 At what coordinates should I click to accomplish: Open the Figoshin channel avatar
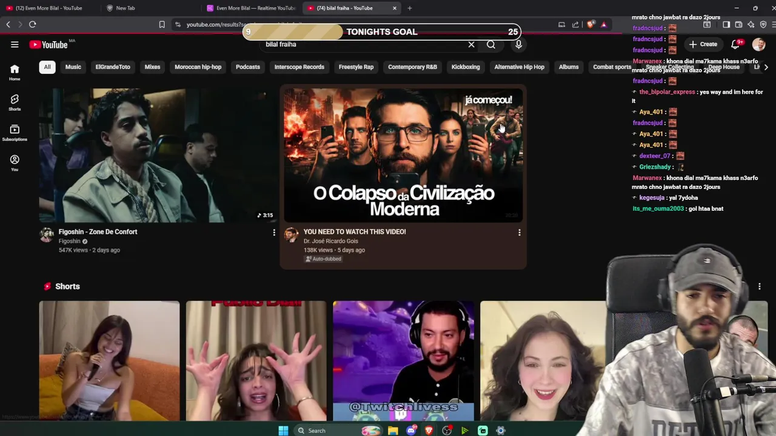click(47, 235)
